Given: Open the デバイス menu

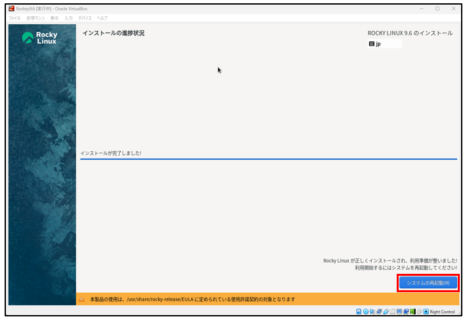Looking at the screenshot, I should [85, 18].
